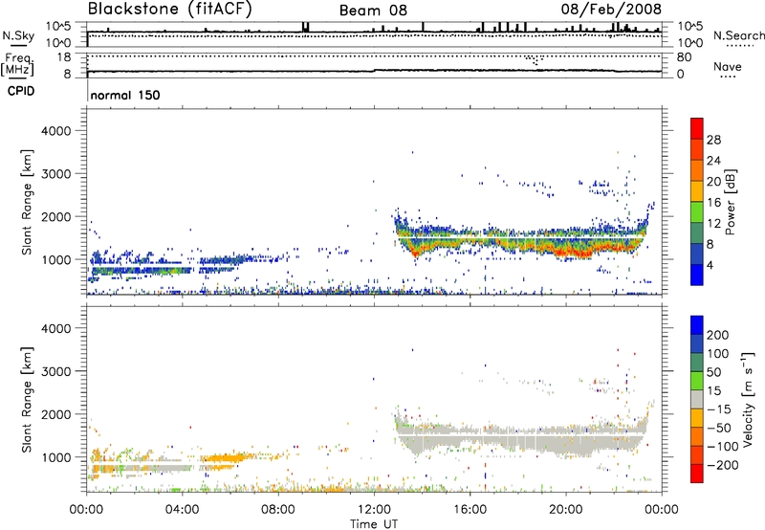
Task: Click the 'Time UT' axis title
Action: tap(374, 524)
